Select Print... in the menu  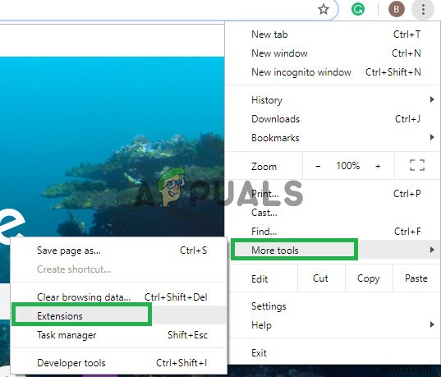click(333, 194)
